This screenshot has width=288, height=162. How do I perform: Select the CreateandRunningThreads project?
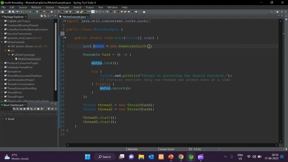(x=23, y=25)
